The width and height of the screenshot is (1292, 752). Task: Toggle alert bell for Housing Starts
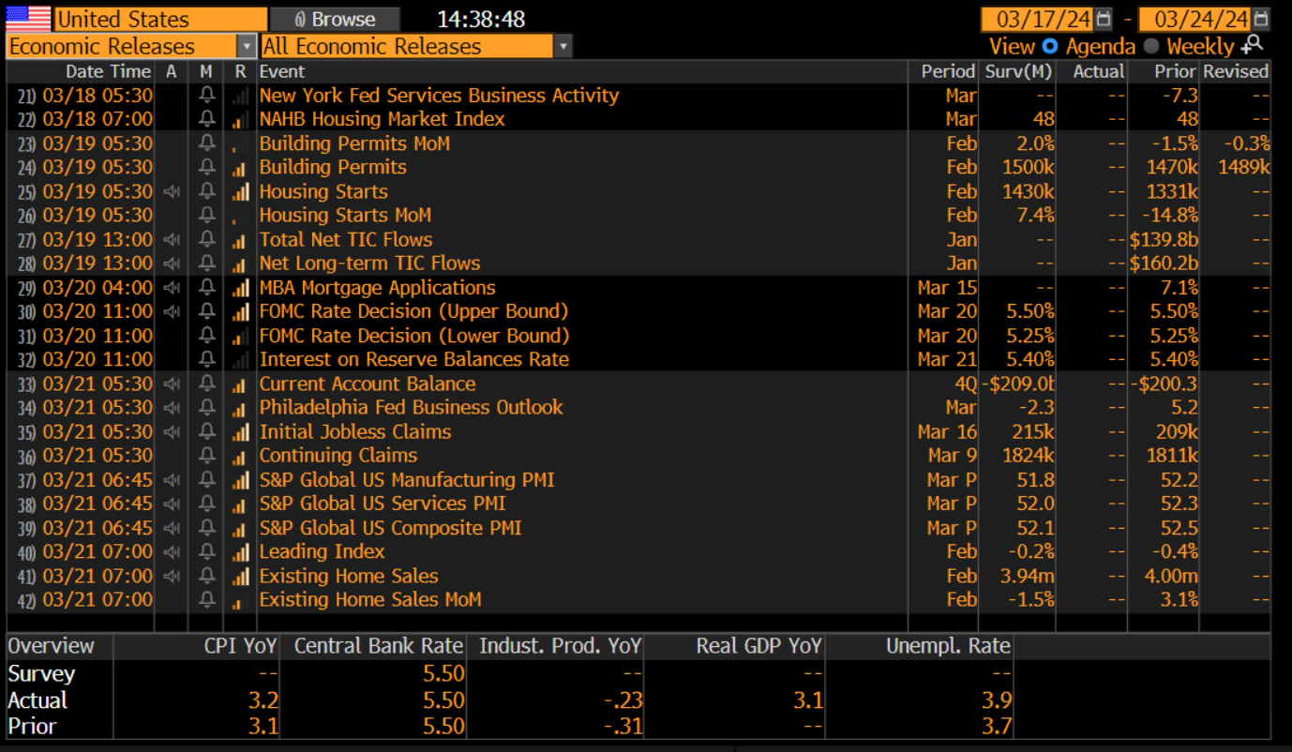click(206, 191)
